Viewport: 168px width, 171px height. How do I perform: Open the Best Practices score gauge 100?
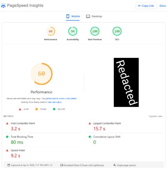point(95,31)
